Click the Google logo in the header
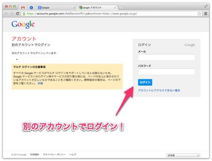Image resolution: width=212 pixels, height=161 pixels. [23, 24]
